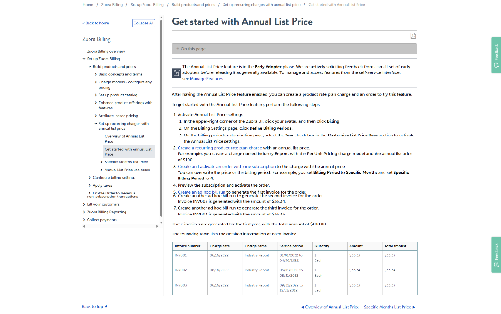This screenshot has height=314, width=501.
Task: Open Overview of Annual List Price sidebar item
Action: tap(125, 139)
